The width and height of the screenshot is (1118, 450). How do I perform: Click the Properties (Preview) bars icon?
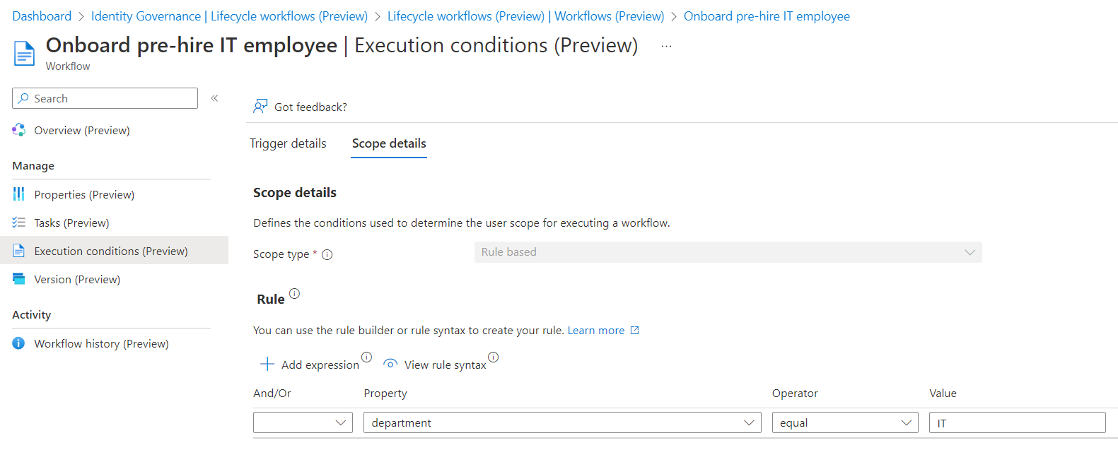[x=19, y=194]
